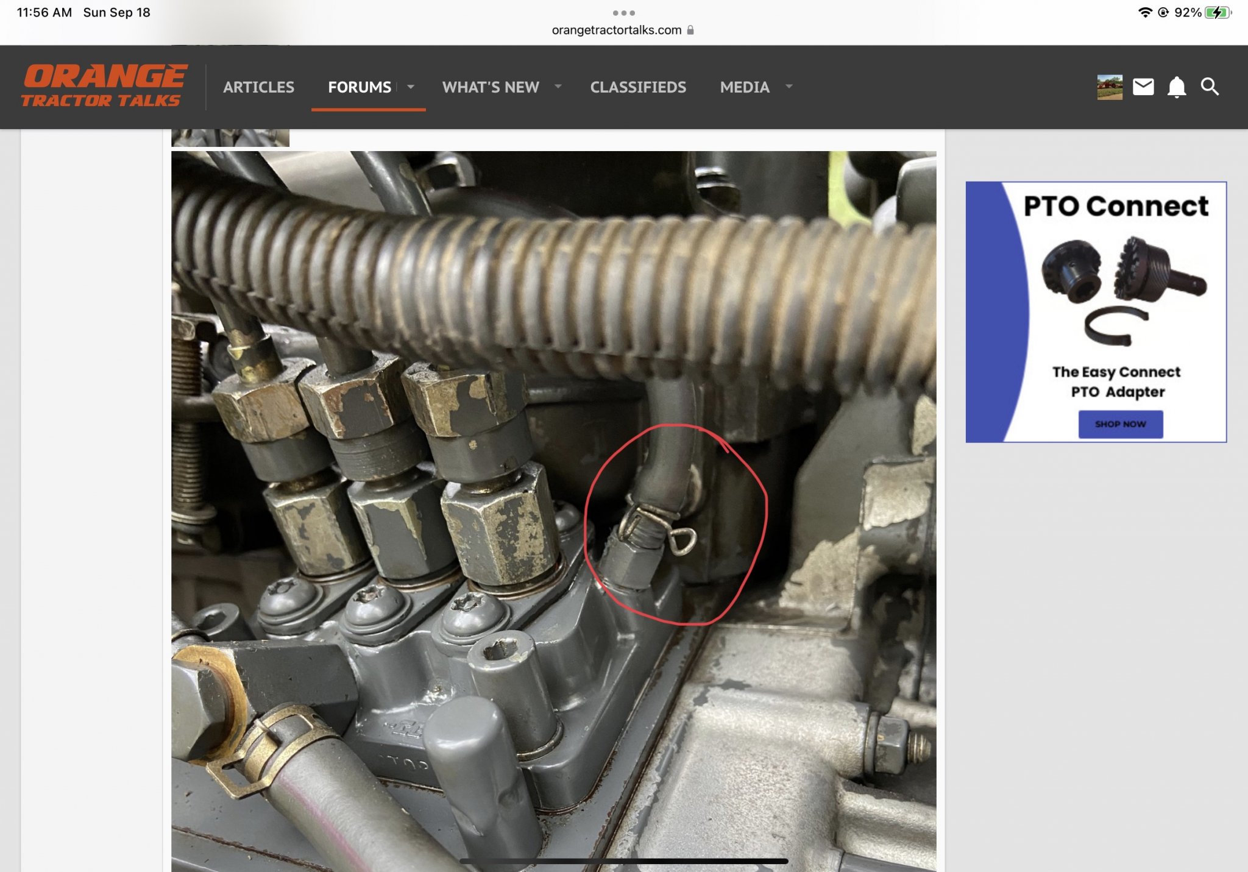Open the engine fuel pump photo
This screenshot has height=872, width=1248.
[553, 511]
